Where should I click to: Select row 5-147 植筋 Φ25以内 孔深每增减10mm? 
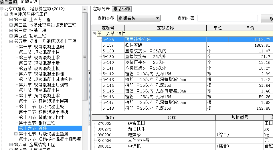click(186, 102)
